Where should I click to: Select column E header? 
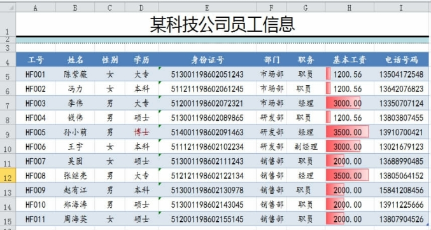point(208,8)
